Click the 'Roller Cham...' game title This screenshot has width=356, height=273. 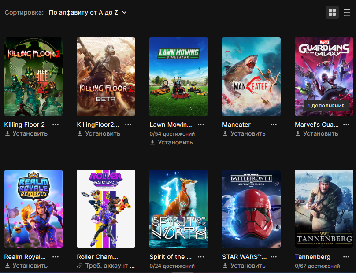tap(97, 257)
